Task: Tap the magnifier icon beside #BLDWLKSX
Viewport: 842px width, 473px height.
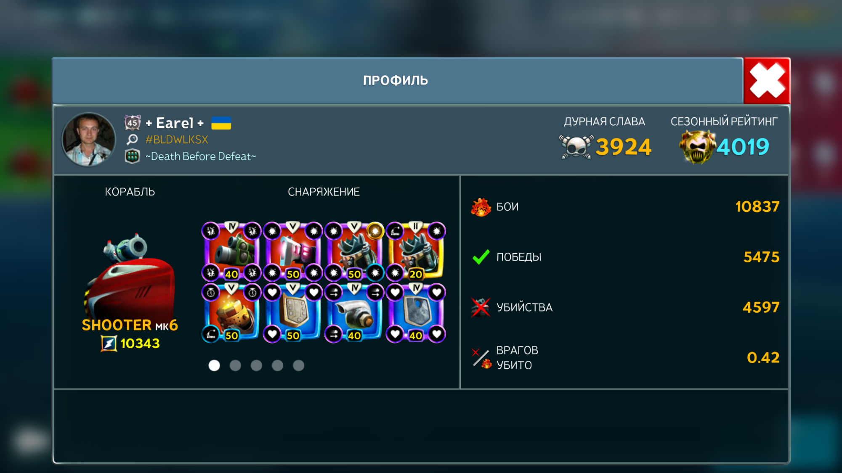Action: (x=132, y=140)
